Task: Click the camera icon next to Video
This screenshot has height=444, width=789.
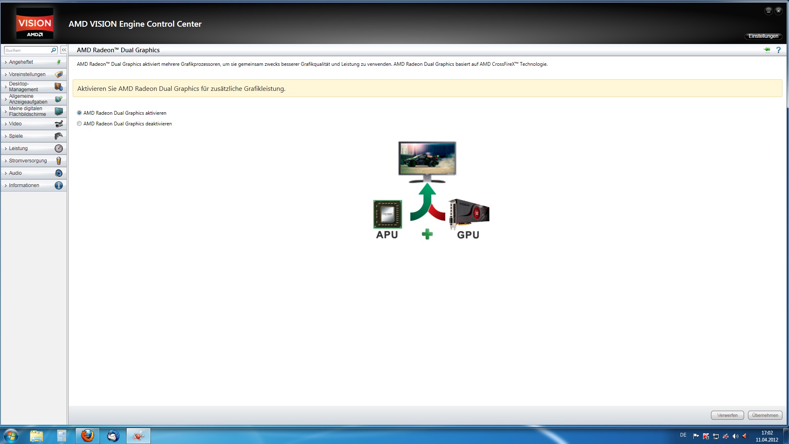Action: point(59,124)
